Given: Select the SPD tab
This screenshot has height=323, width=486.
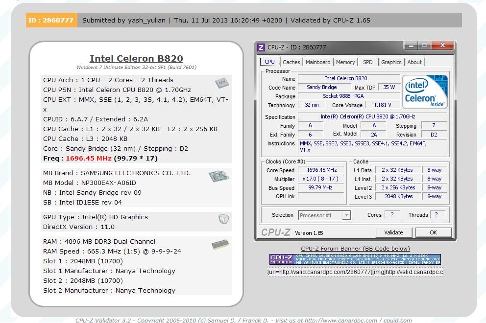Looking at the screenshot, I should [368, 62].
